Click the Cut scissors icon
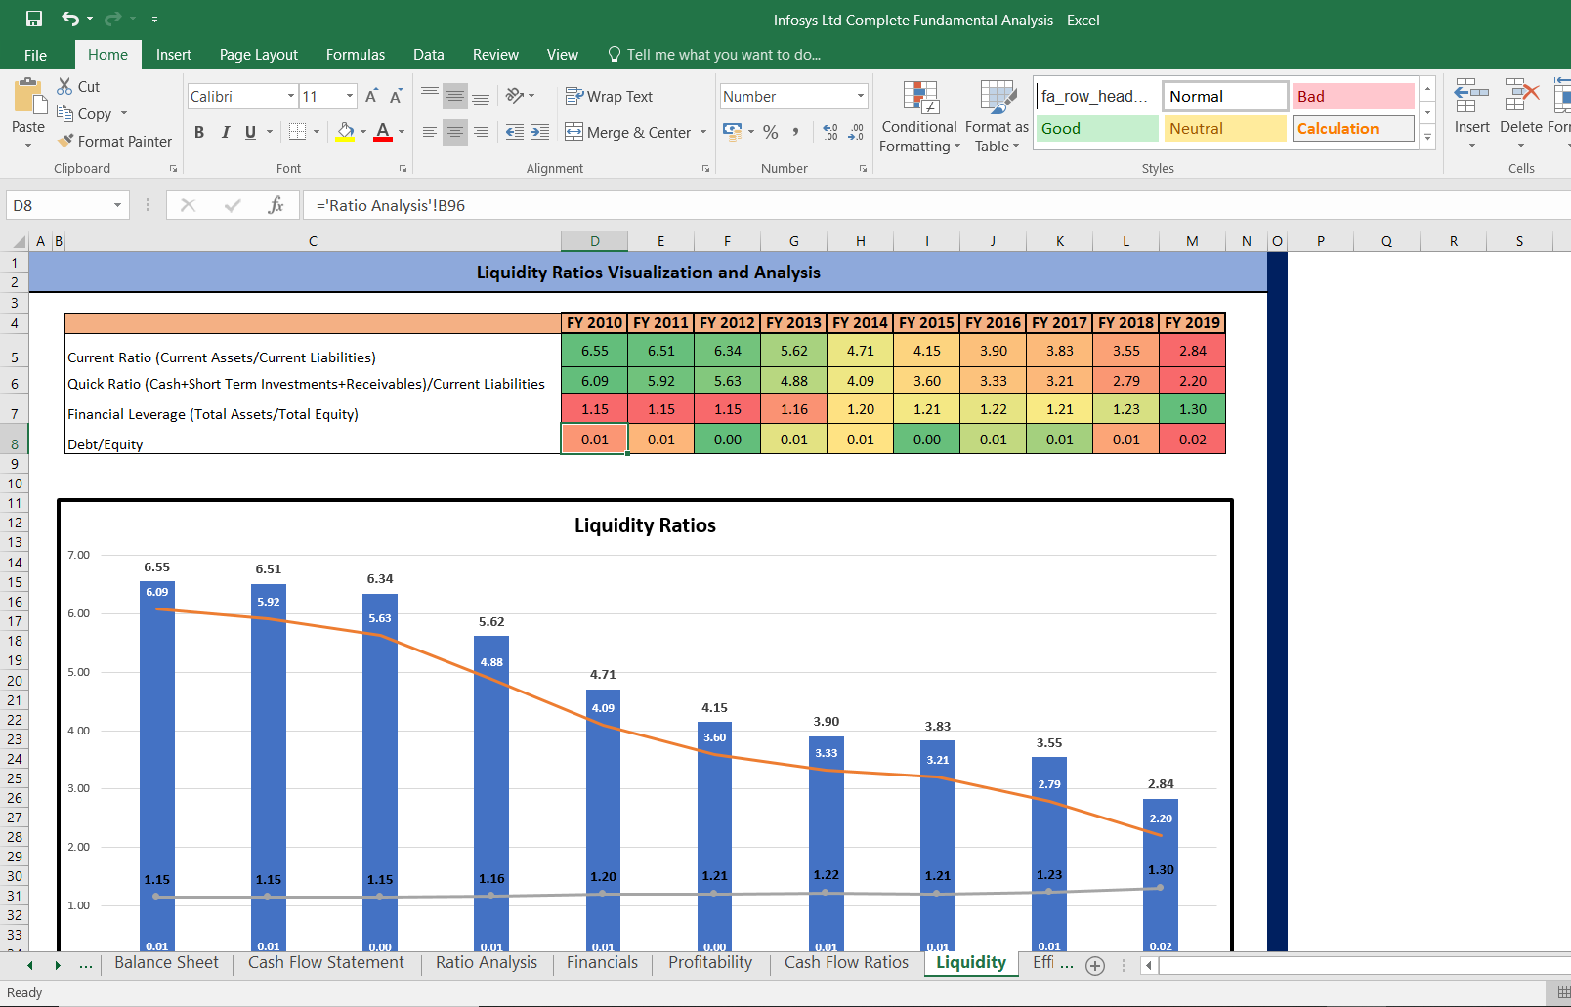This screenshot has width=1571, height=1007. (x=64, y=86)
